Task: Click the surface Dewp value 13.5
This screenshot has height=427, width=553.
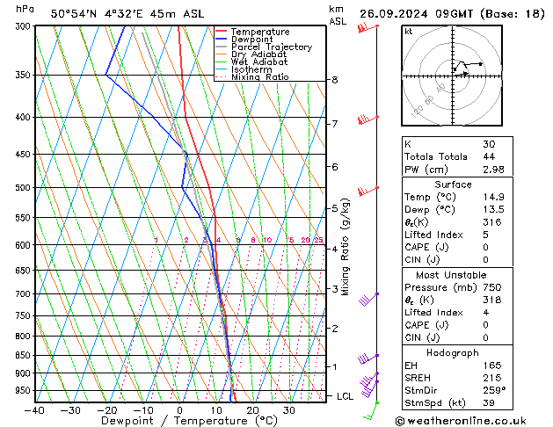Action: [x=493, y=209]
